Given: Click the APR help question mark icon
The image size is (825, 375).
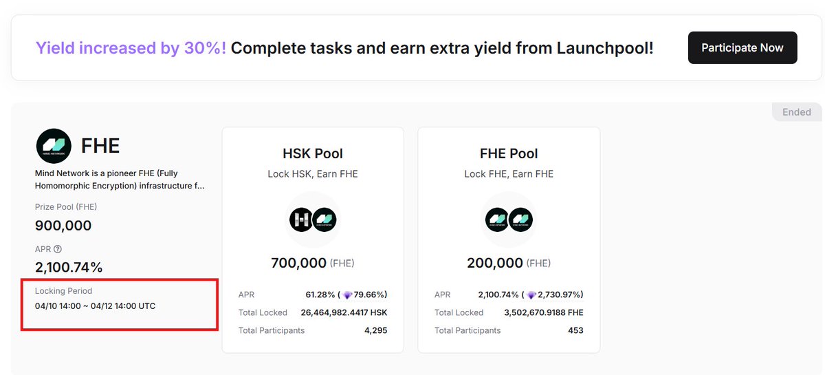Looking at the screenshot, I should 58,249.
